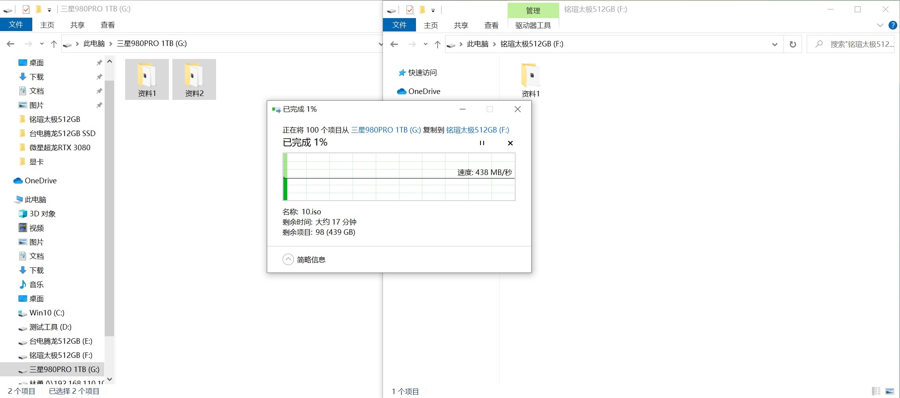Go up one level in G: window
The image size is (900, 398).
point(54,44)
